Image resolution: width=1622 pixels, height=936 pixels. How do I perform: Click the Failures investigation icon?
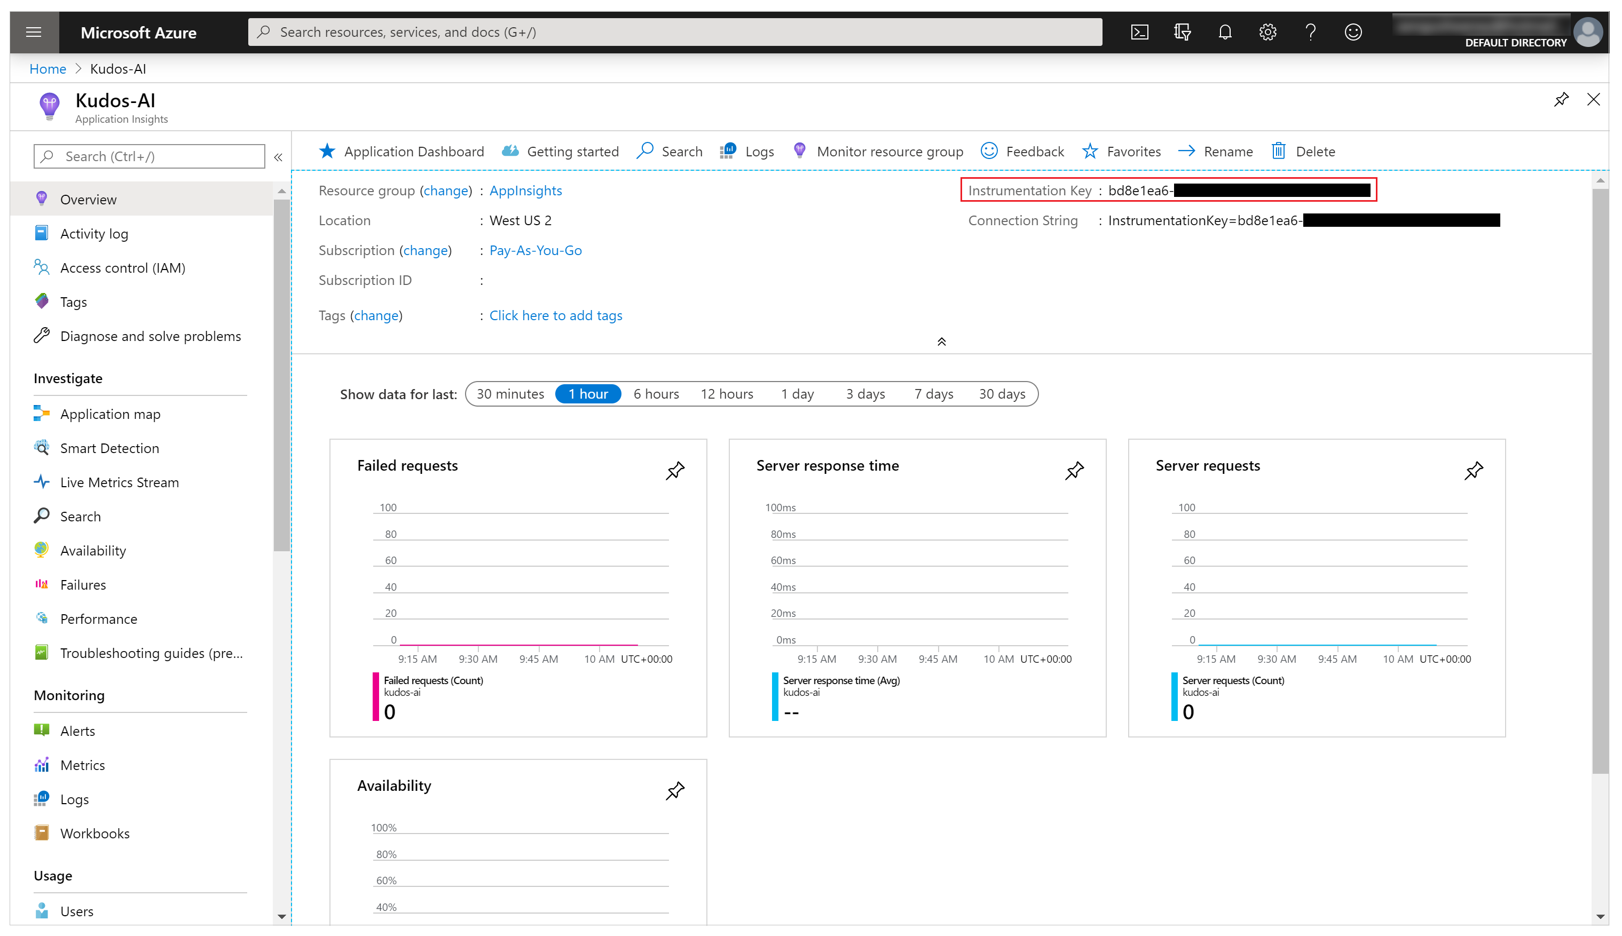coord(42,584)
